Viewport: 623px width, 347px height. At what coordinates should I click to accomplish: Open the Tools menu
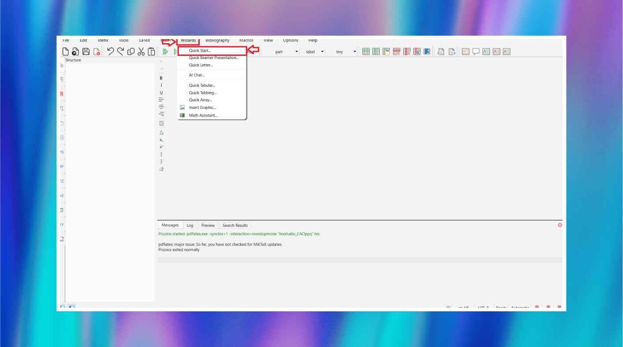pos(123,40)
